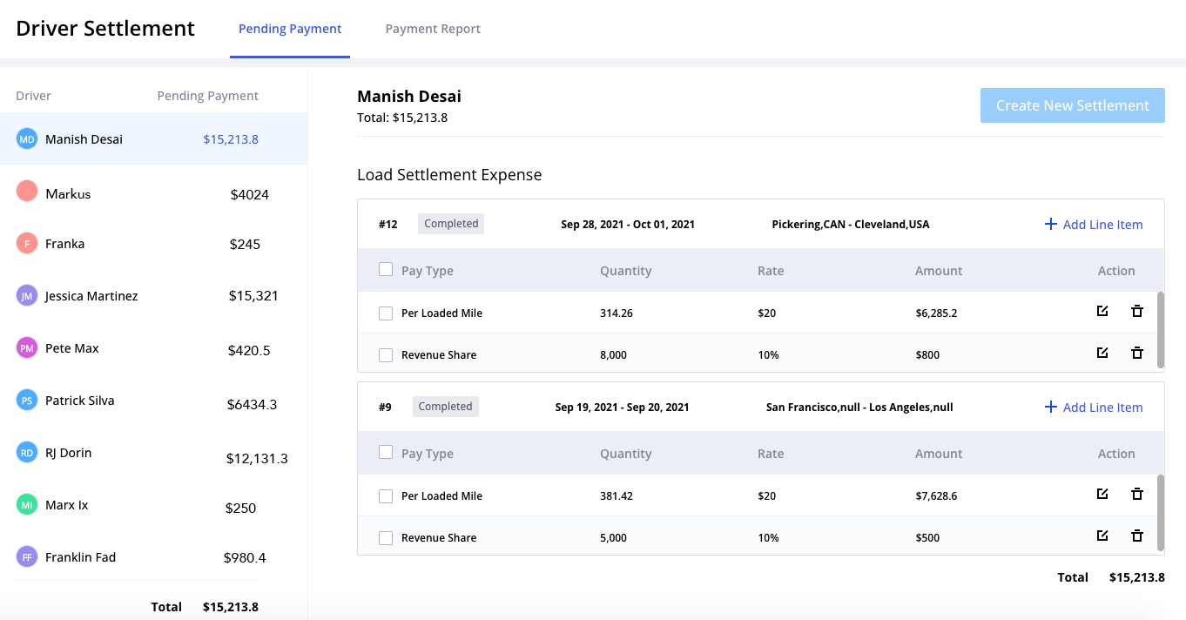Viewport: 1186px width, 620px height.
Task: Select the Pending Payment tab
Action: 290,29
